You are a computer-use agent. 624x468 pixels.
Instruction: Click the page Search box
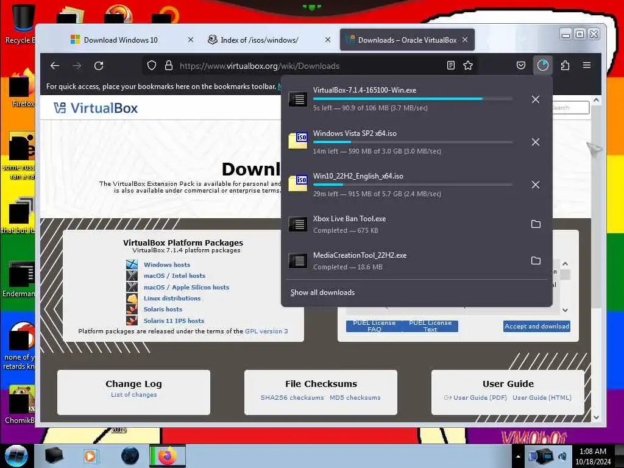point(570,107)
